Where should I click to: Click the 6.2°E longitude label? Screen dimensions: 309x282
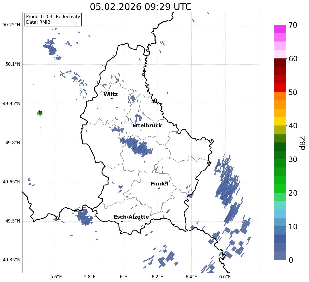(157, 277)
